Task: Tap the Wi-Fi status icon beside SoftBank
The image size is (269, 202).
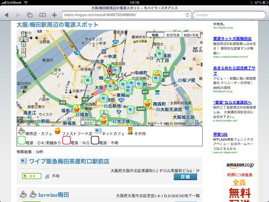Action: [x=26, y=3]
